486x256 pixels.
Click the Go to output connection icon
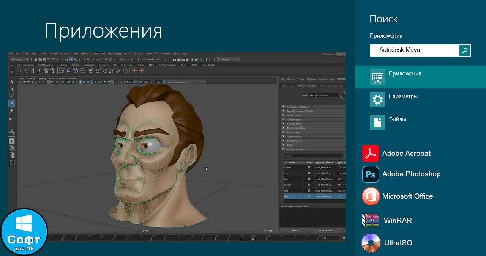[343, 97]
